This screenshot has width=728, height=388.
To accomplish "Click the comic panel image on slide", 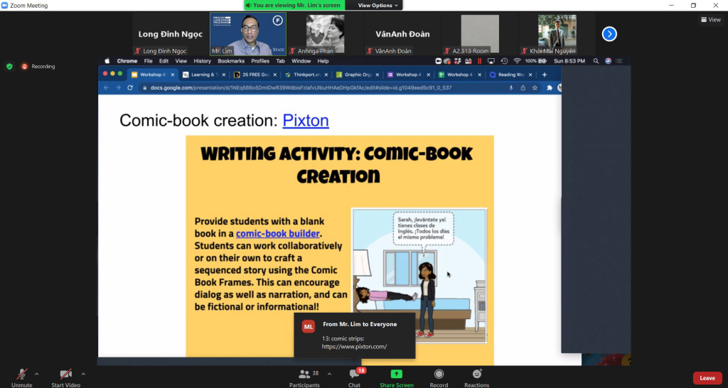I will [x=419, y=276].
